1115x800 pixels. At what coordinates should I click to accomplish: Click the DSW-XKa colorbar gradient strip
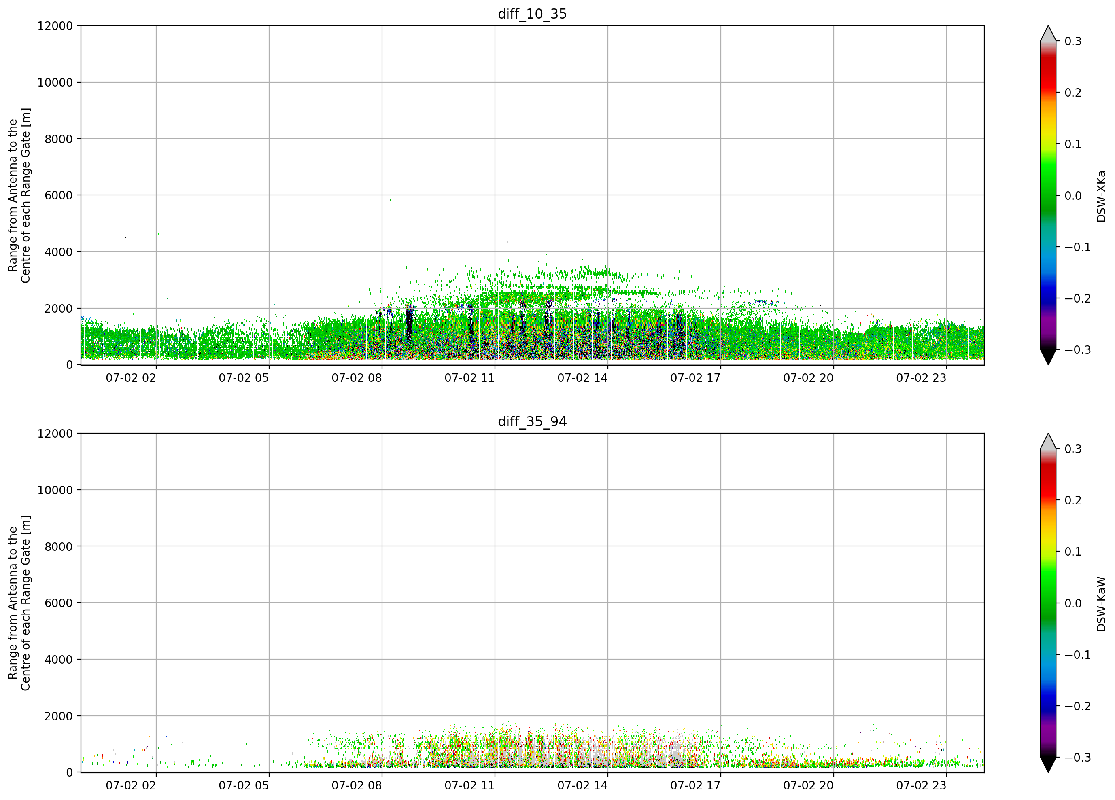coord(1048,196)
